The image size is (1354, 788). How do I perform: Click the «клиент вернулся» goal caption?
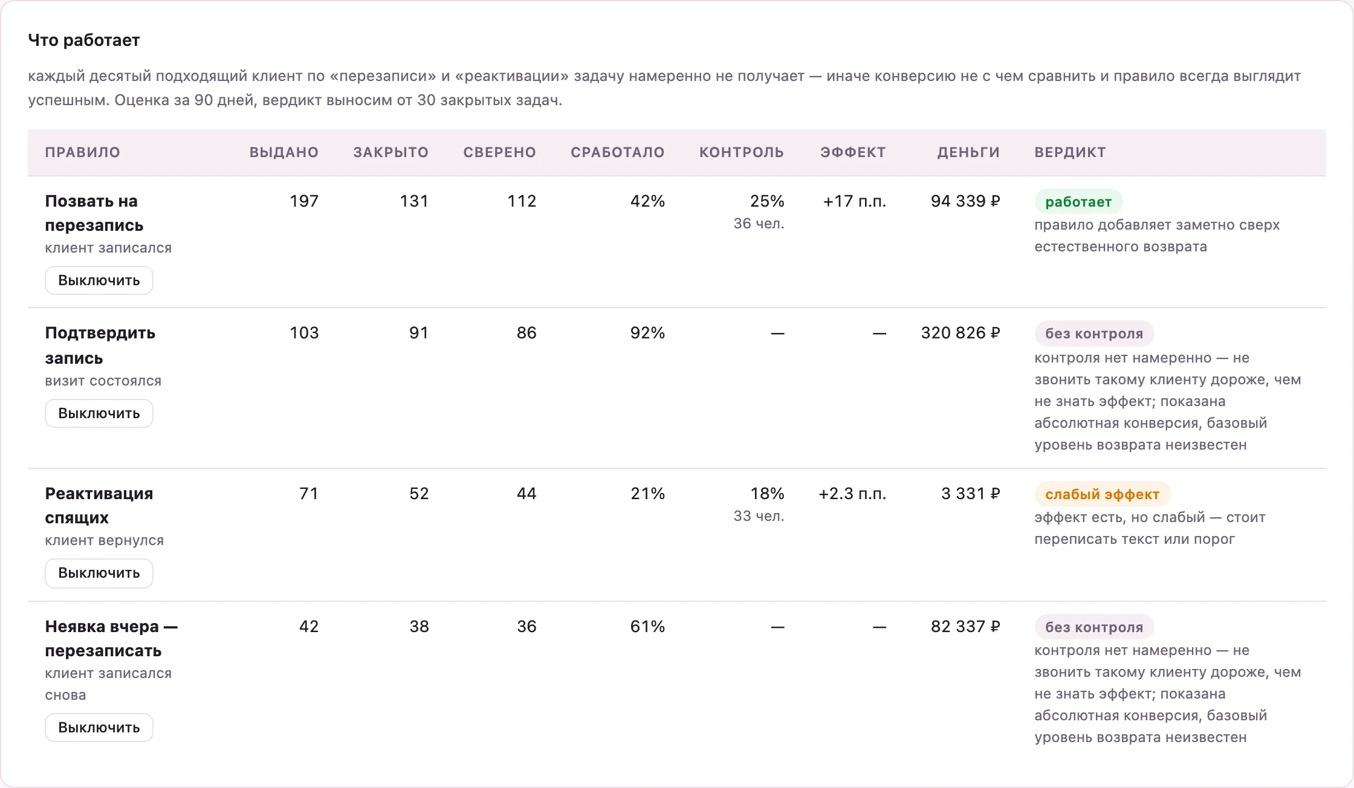(x=105, y=540)
